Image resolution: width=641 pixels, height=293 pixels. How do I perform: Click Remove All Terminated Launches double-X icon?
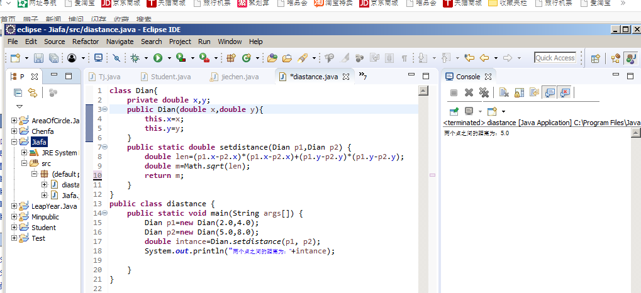[484, 92]
